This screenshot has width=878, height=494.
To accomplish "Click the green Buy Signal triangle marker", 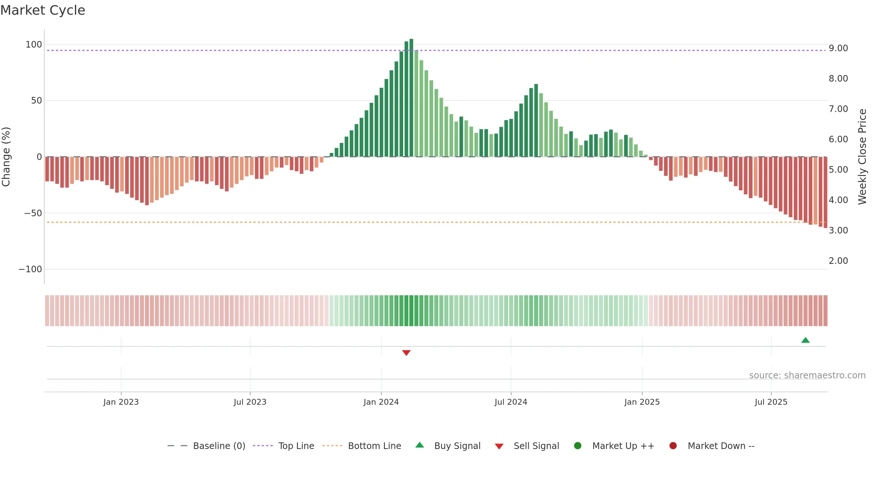I will tap(805, 340).
